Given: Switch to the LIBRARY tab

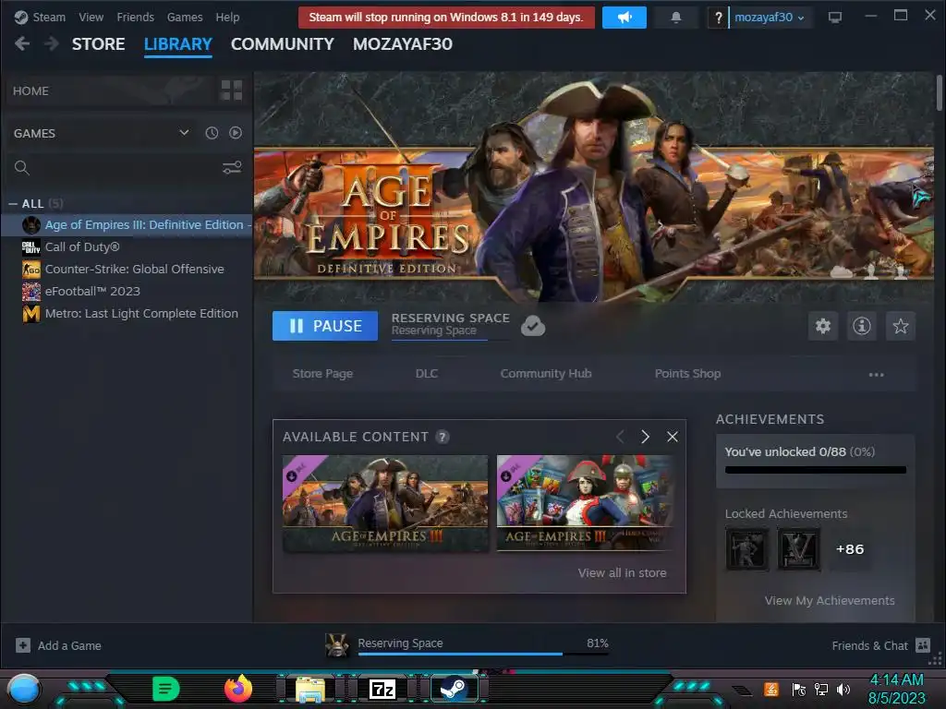Looking at the screenshot, I should click(x=178, y=44).
